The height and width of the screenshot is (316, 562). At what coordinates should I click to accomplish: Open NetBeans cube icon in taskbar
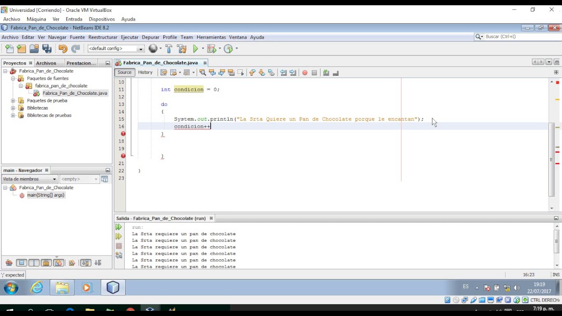click(113, 287)
